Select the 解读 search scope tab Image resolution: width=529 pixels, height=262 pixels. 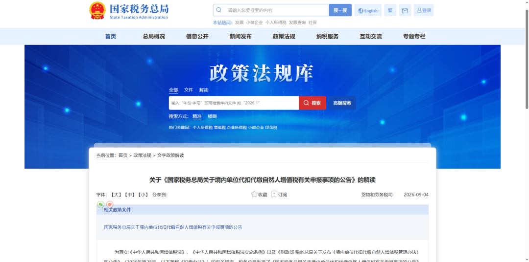click(204, 90)
